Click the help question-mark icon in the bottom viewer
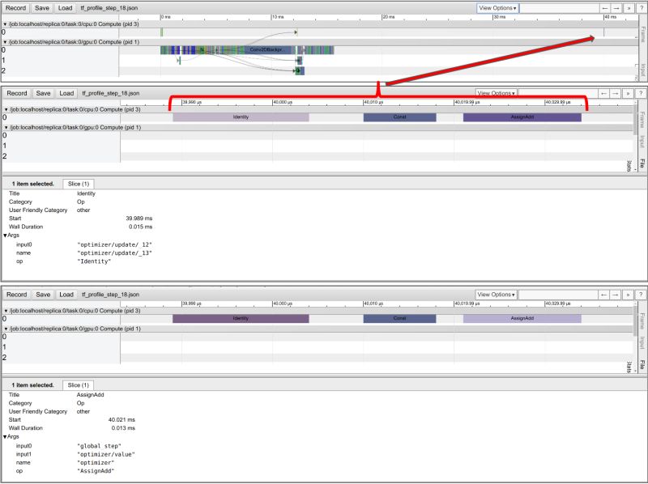The image size is (648, 484). (642, 295)
